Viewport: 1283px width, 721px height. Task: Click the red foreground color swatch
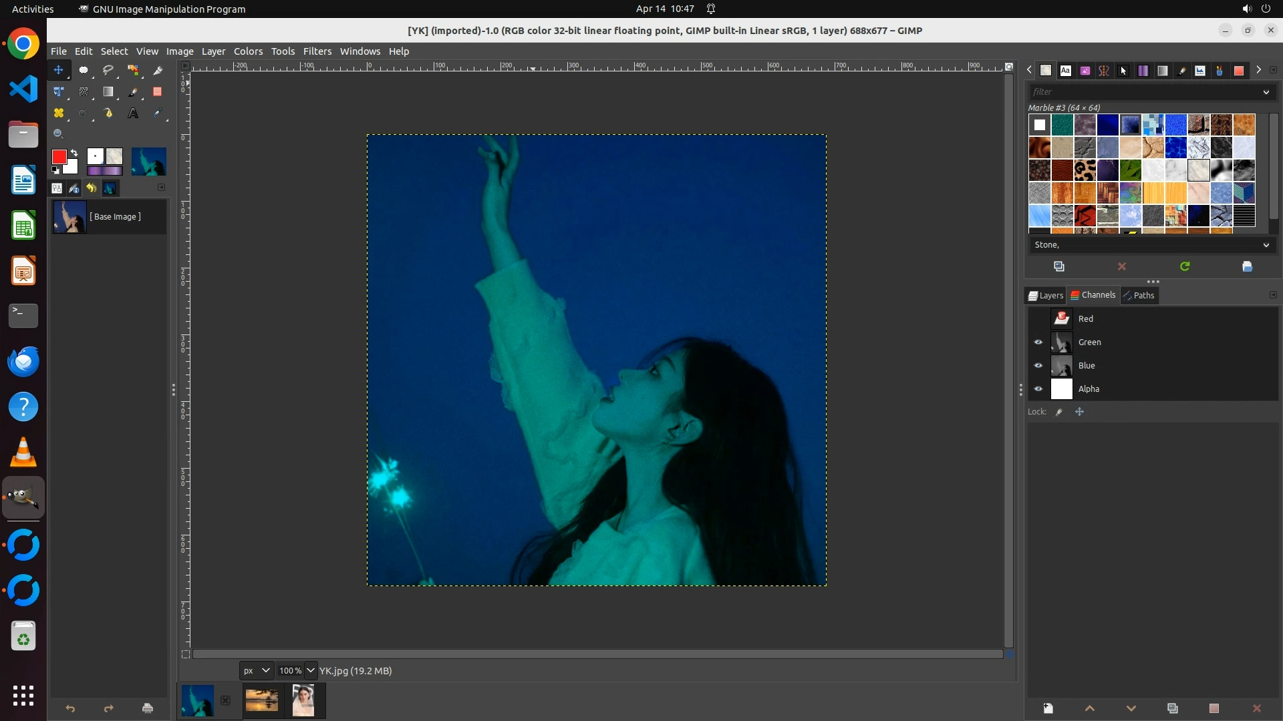tap(59, 157)
